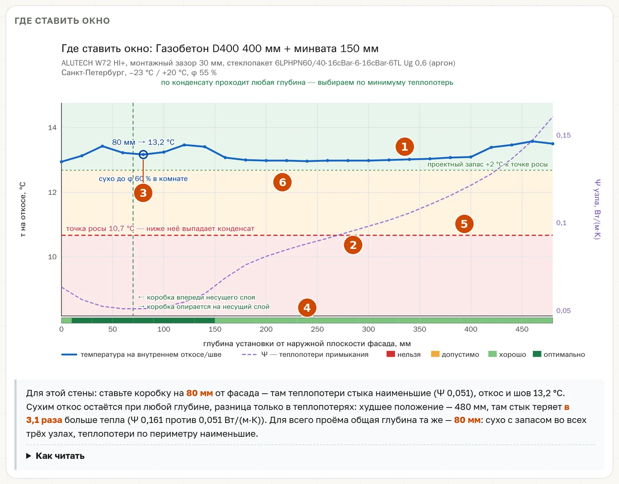Click the light green «хорошо» legend swatch
This screenshot has width=619, height=484.
[493, 354]
